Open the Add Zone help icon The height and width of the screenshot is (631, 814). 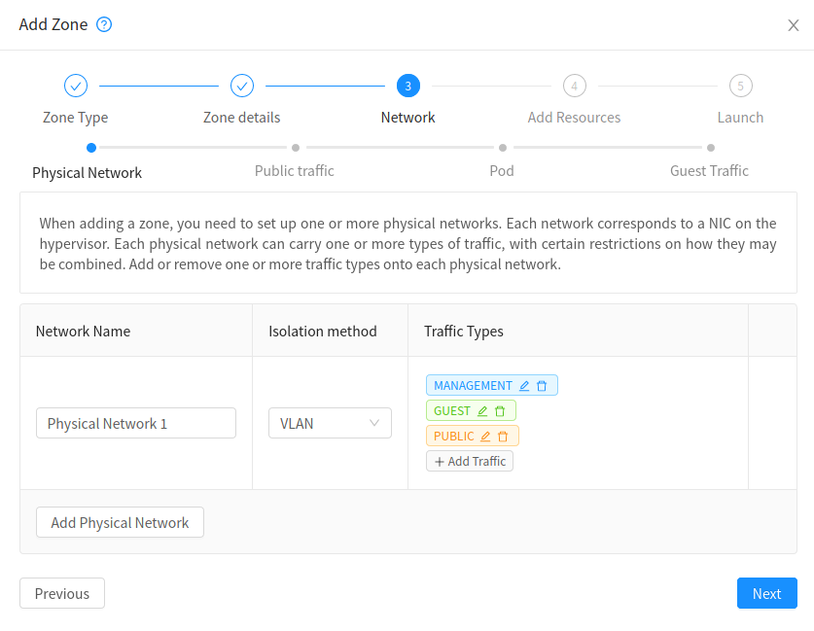coord(103,24)
